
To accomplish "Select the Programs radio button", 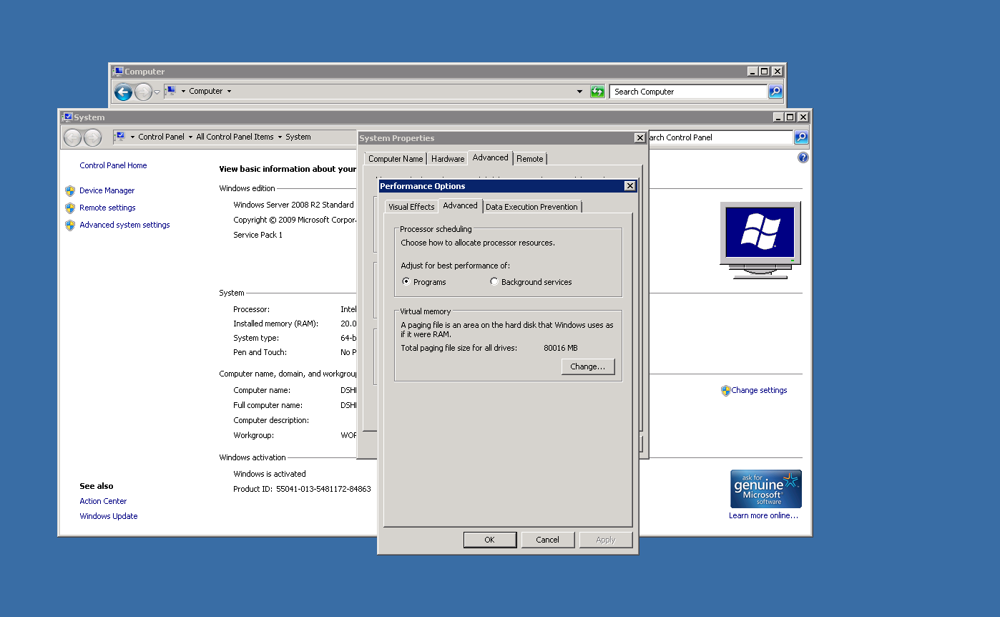I will coord(406,281).
